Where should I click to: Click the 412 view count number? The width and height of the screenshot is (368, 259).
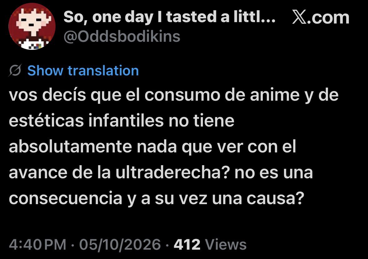pyautogui.click(x=187, y=244)
